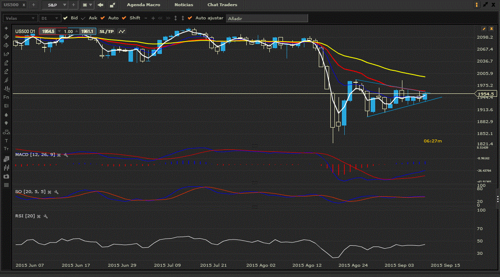The image size is (500, 277).
Task: Toggle the Auto ajustar checkbox
Action: click(190, 18)
